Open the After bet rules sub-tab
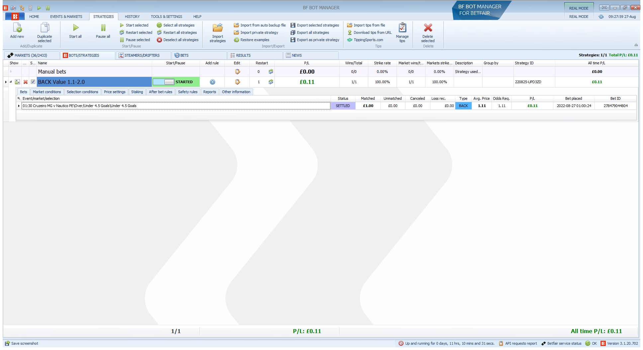 (x=160, y=92)
